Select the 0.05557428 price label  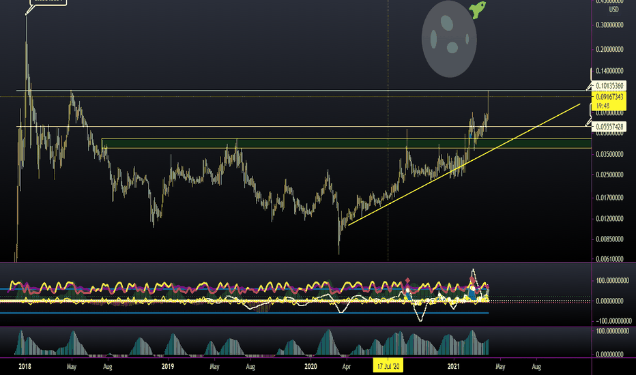[609, 127]
